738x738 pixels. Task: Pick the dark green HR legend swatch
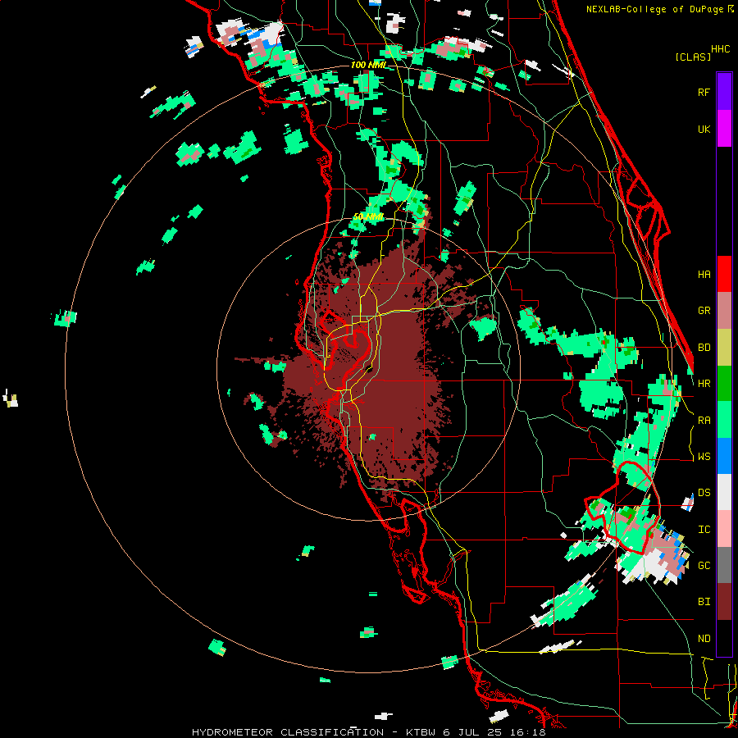pos(724,384)
